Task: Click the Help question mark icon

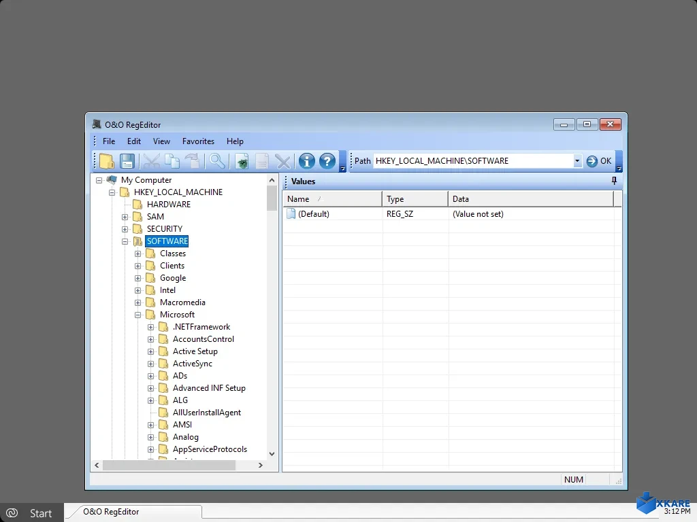Action: coord(327,161)
